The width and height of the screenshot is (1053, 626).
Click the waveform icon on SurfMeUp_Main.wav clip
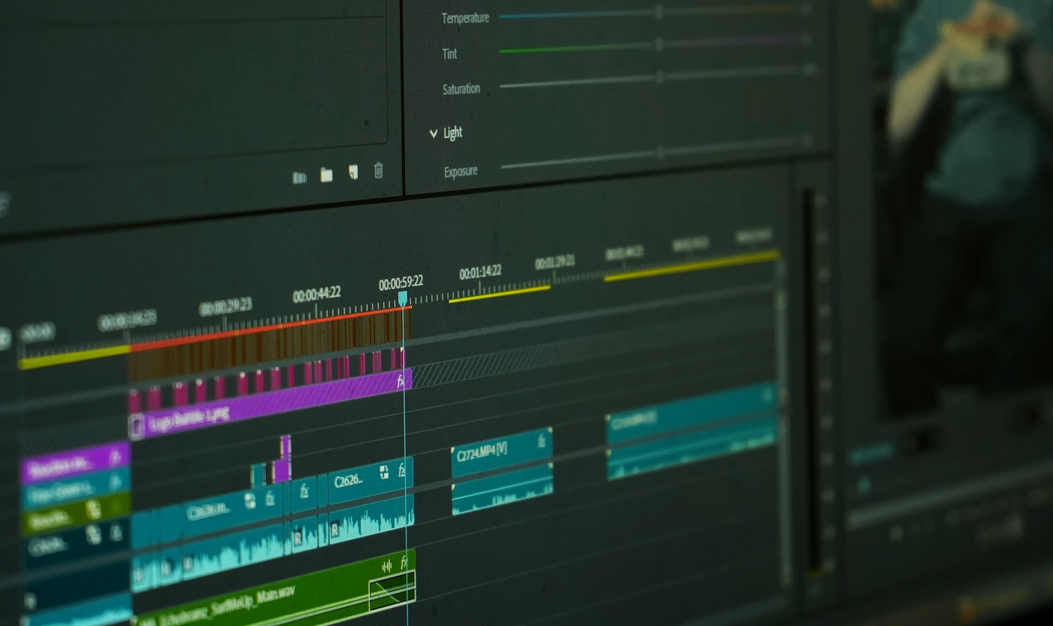pyautogui.click(x=386, y=566)
